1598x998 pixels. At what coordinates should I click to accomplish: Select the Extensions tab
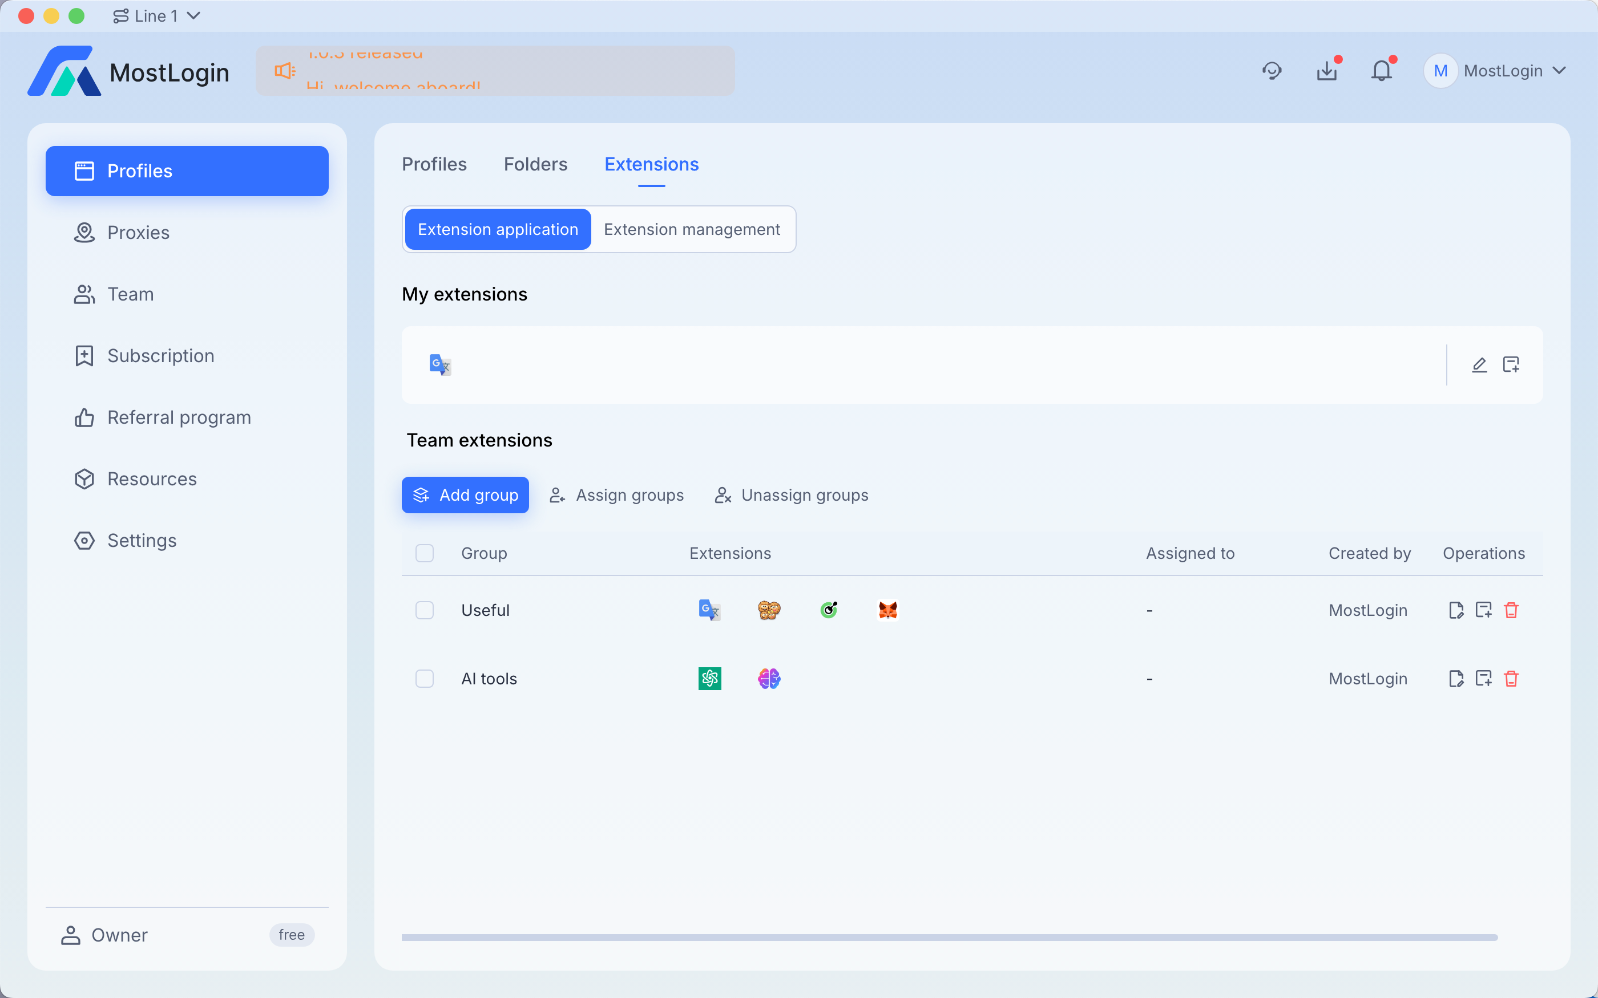click(652, 164)
